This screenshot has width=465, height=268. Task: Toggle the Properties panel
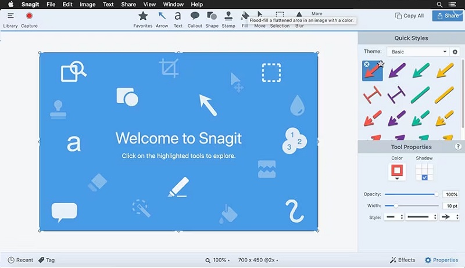(441, 260)
